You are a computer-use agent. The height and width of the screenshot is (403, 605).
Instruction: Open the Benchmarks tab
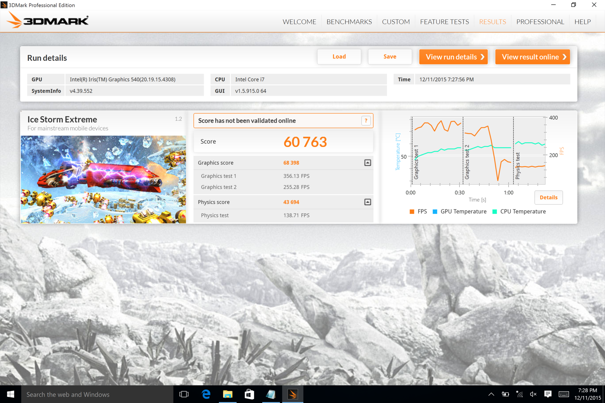click(349, 22)
